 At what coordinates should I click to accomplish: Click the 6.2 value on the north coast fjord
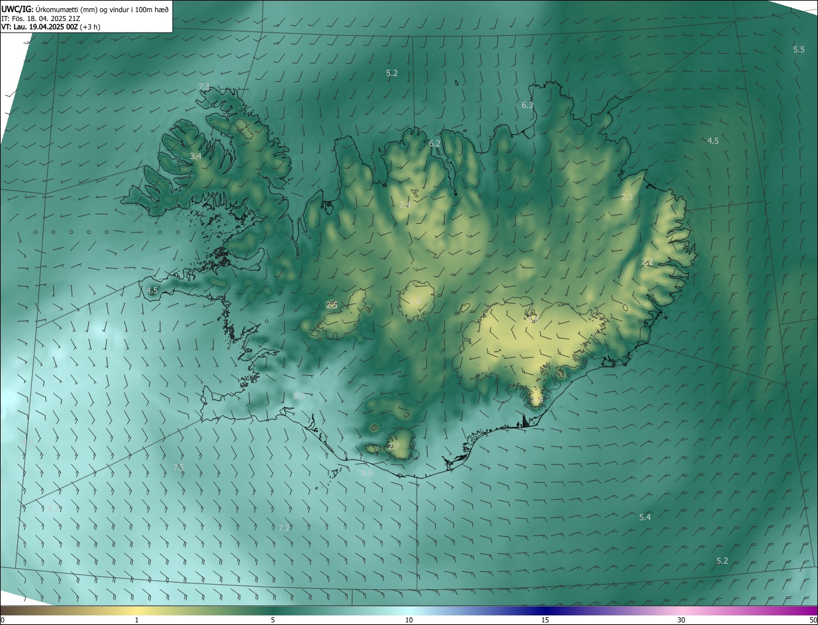pos(435,143)
